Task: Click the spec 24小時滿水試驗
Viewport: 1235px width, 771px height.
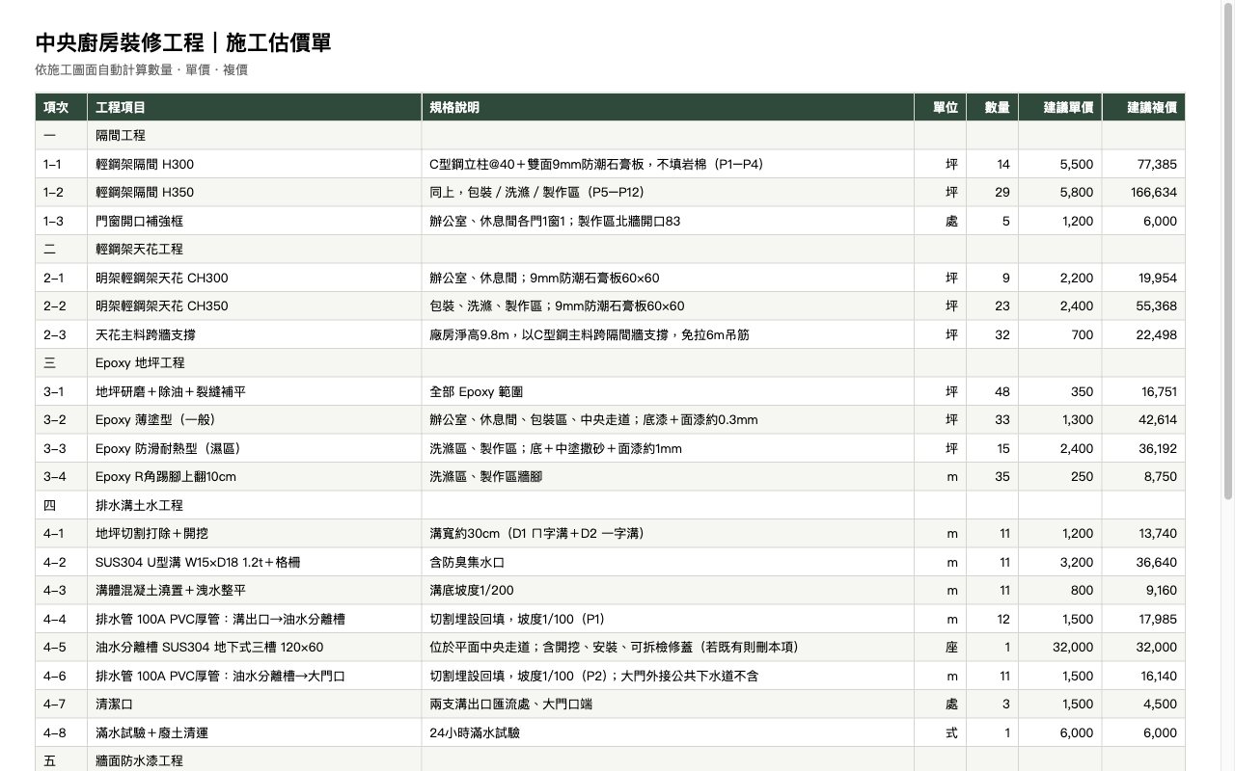Action: coord(475,732)
